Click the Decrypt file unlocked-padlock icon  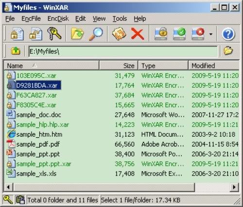[x=36, y=34]
